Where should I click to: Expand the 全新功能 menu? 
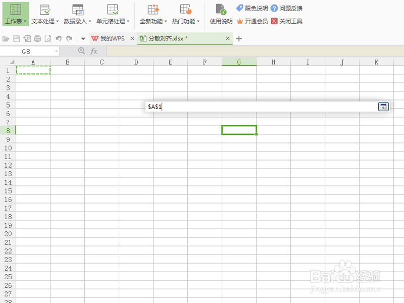[x=154, y=14]
